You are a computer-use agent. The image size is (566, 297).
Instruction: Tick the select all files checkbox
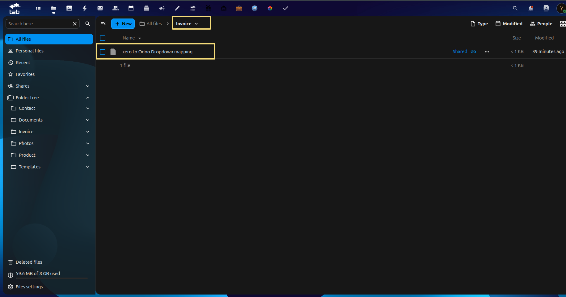[x=103, y=38]
